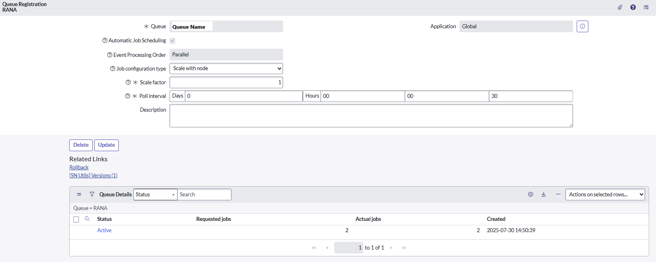
Task: Show the list filter funnel icon
Action: tap(92, 194)
